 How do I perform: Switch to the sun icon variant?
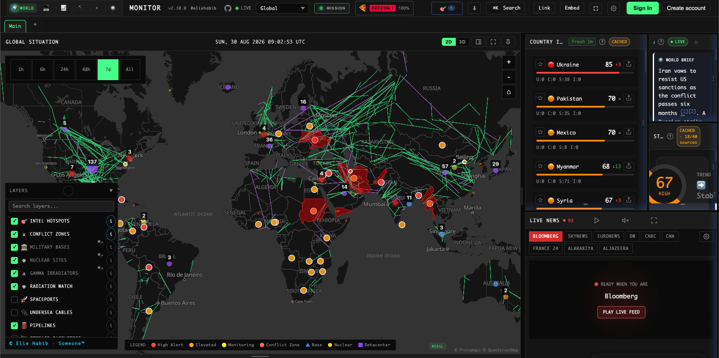[x=113, y=8]
